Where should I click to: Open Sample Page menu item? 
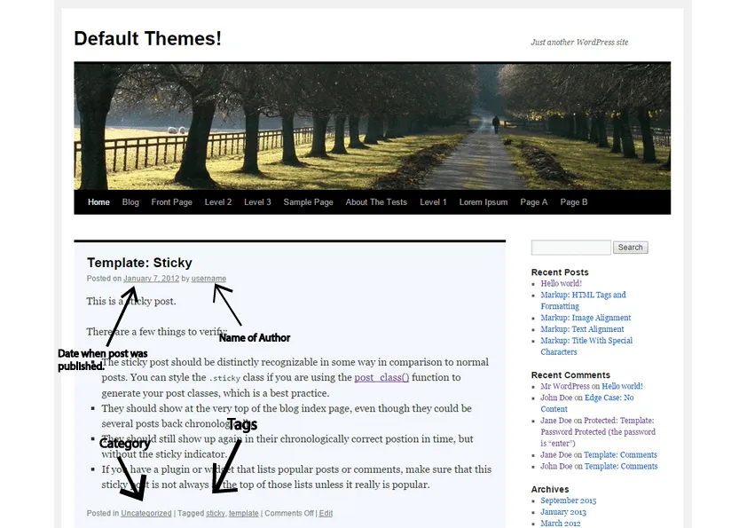pyautogui.click(x=308, y=202)
